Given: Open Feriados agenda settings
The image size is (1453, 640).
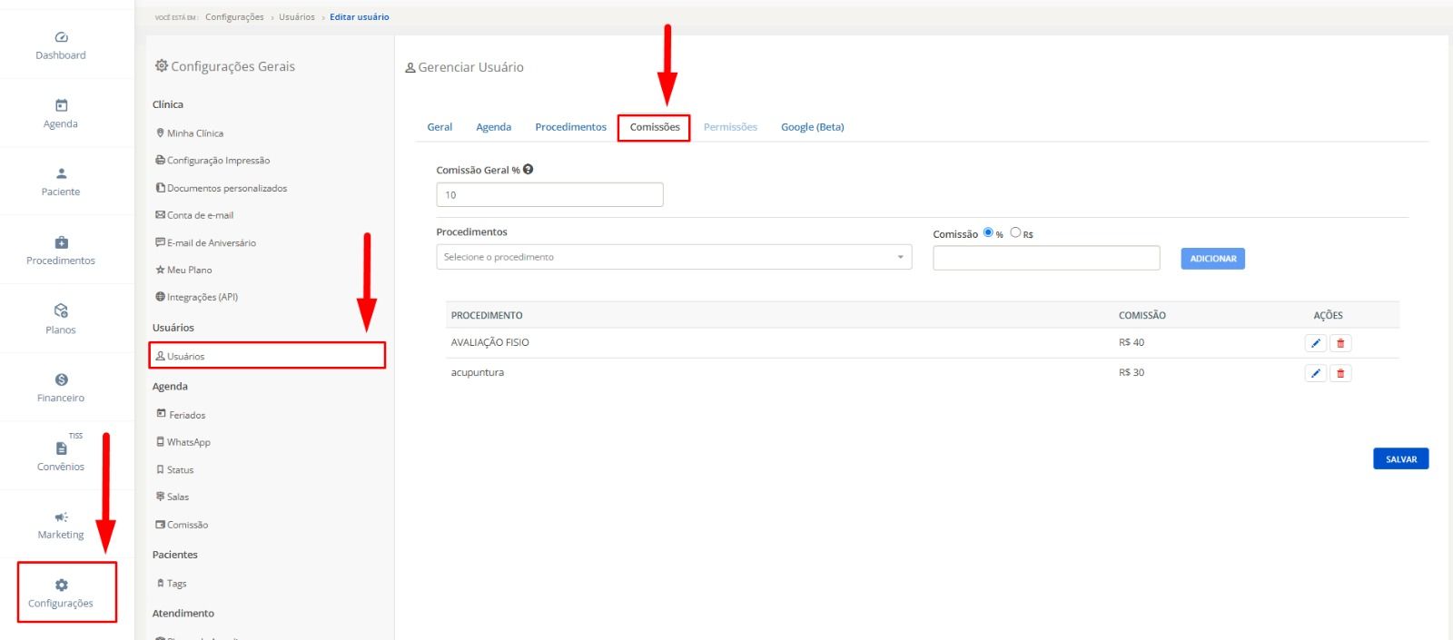Looking at the screenshot, I should (x=181, y=415).
